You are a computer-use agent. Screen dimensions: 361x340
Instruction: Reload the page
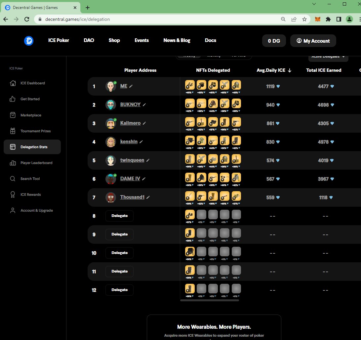pos(27,19)
